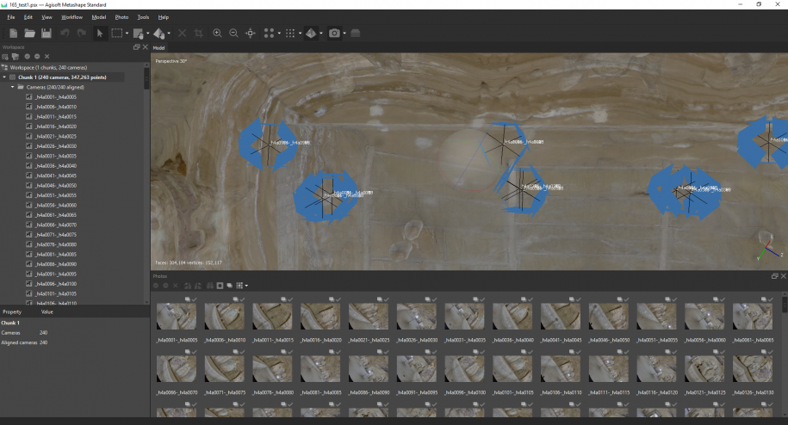The width and height of the screenshot is (788, 425).
Task: Click the Model tab
Action: [158, 47]
